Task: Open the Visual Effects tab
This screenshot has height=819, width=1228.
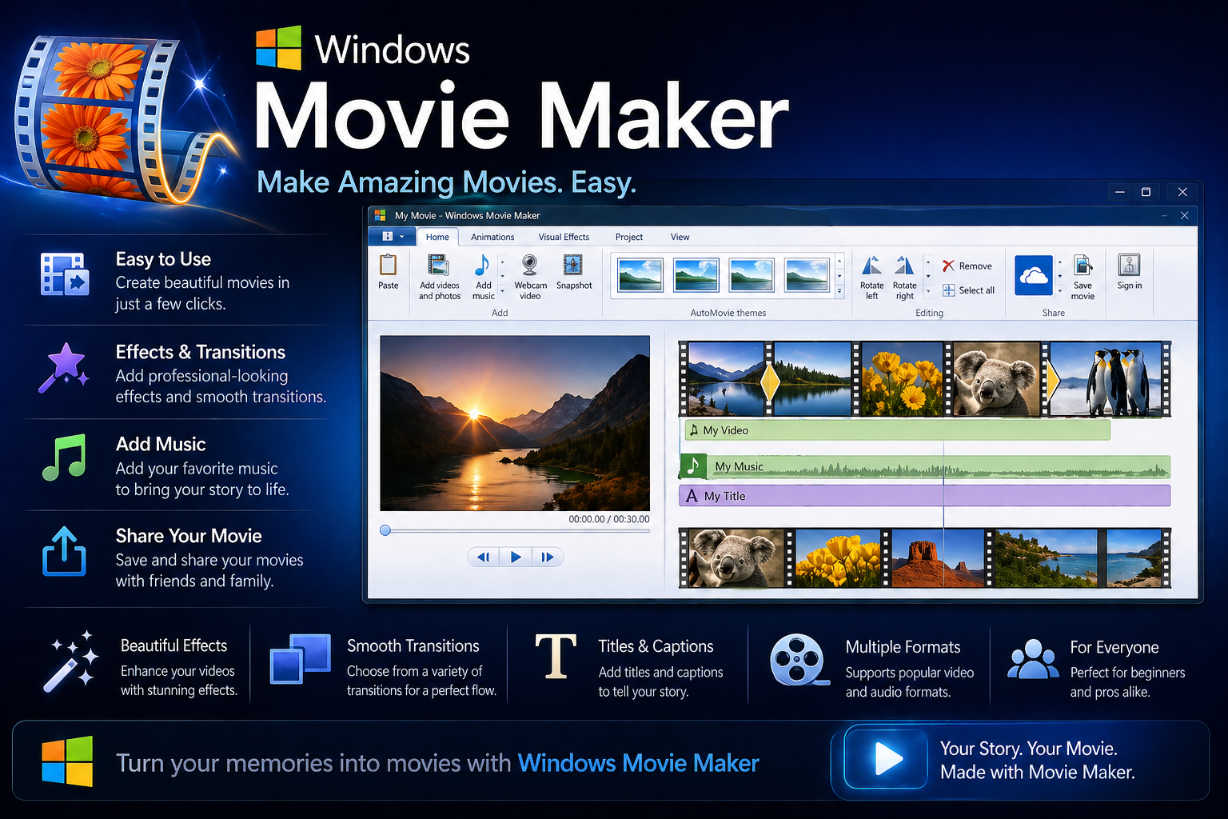Action: [x=564, y=237]
